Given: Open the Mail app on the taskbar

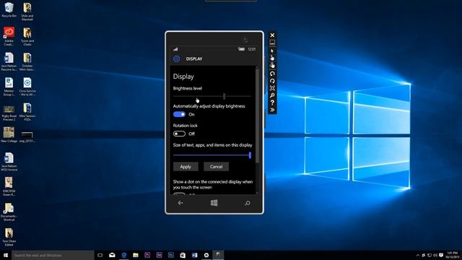Looking at the screenshot, I should (x=112, y=255).
